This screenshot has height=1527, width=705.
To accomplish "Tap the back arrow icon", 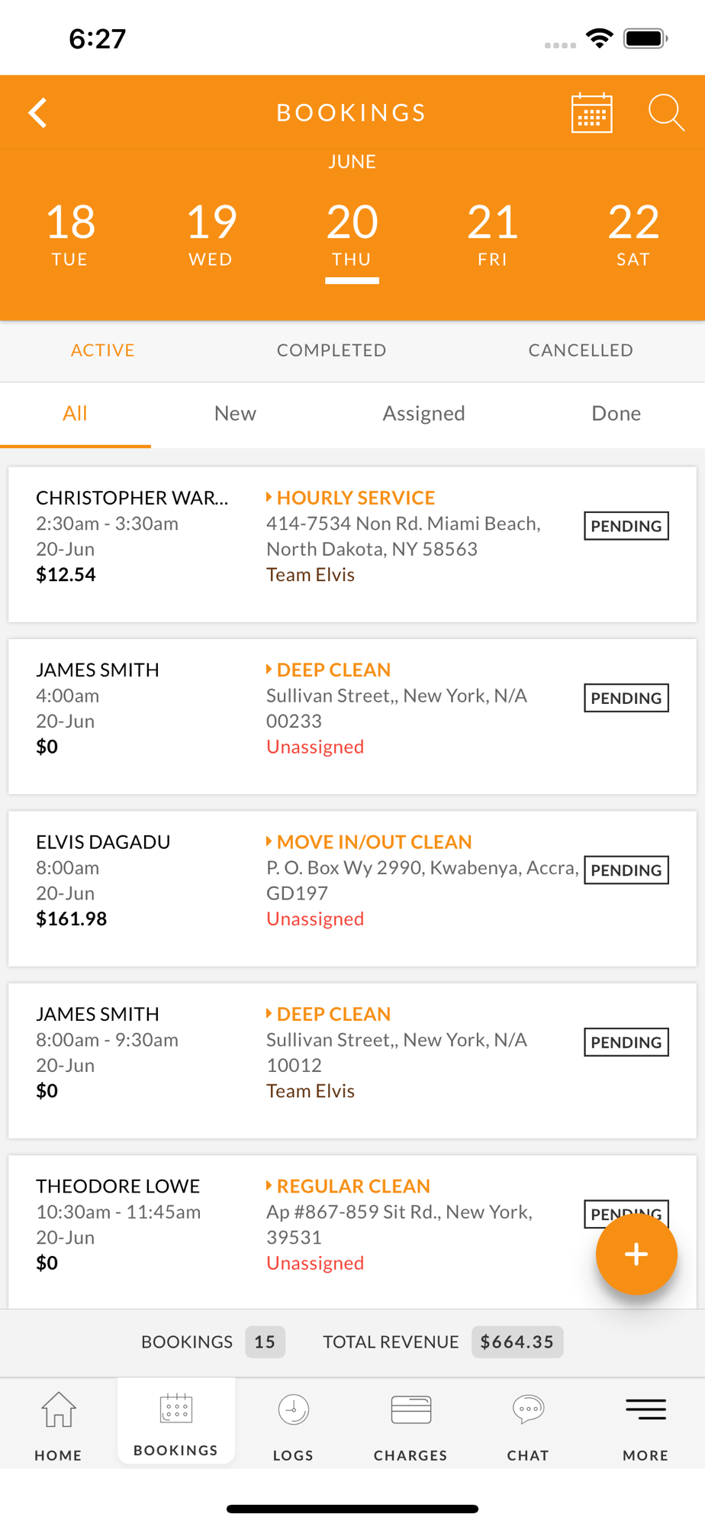I will click(38, 113).
